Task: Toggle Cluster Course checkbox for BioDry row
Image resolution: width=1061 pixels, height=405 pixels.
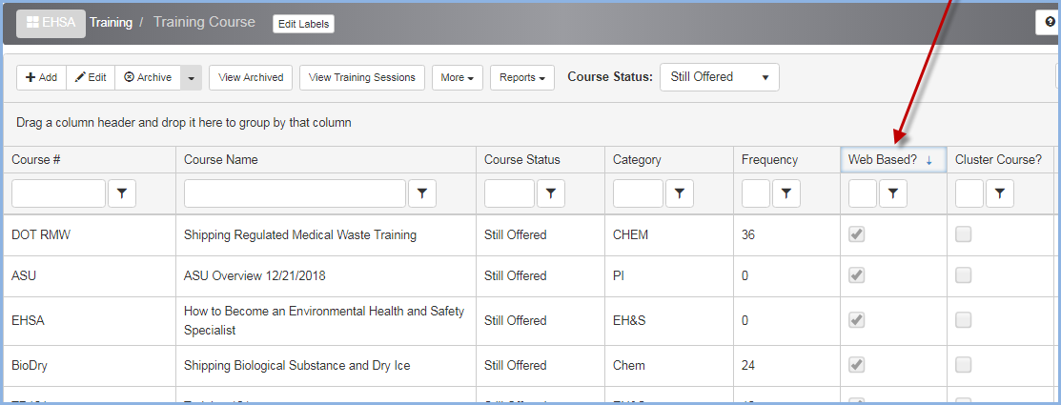Action: pyautogui.click(x=964, y=365)
